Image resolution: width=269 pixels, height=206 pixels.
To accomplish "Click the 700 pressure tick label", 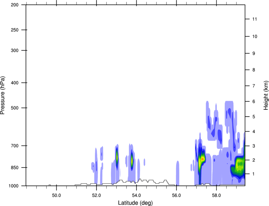I will click(x=15, y=146).
